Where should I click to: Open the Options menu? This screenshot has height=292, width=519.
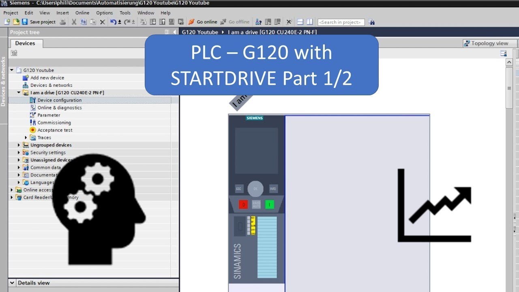pos(105,13)
